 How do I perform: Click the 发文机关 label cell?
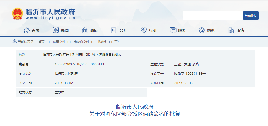coord(33,74)
